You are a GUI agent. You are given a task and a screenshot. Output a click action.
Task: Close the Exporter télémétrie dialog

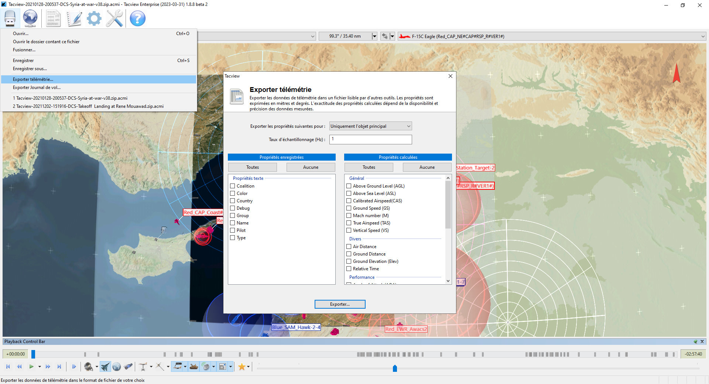pos(450,76)
